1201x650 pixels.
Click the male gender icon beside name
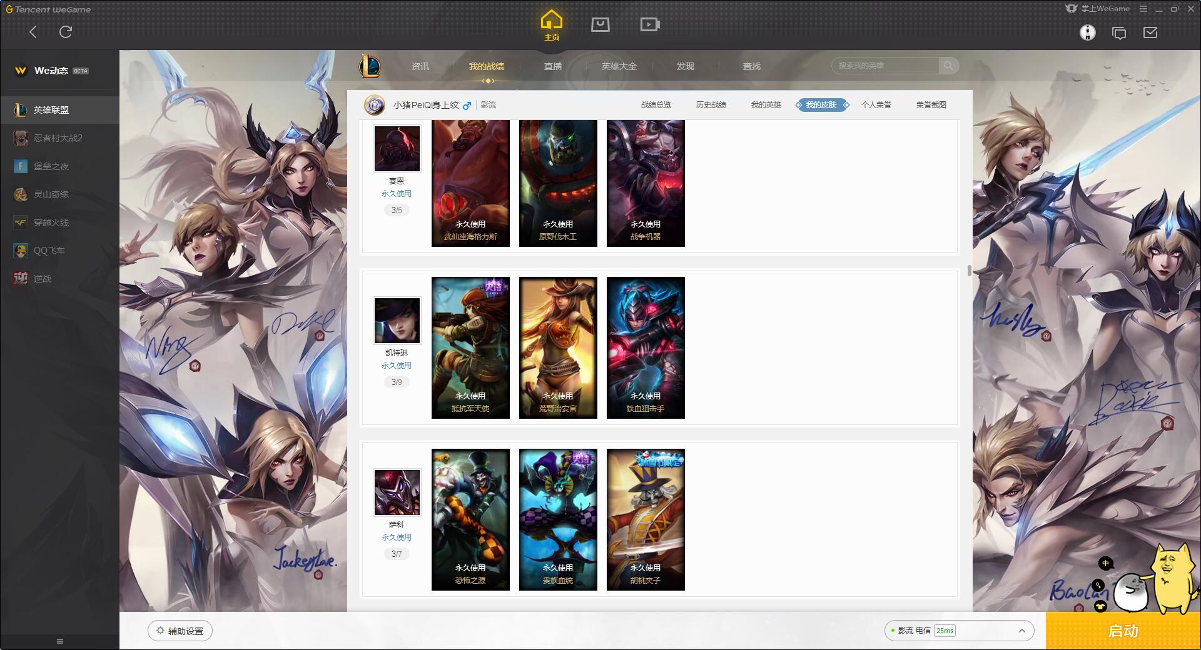pos(467,106)
